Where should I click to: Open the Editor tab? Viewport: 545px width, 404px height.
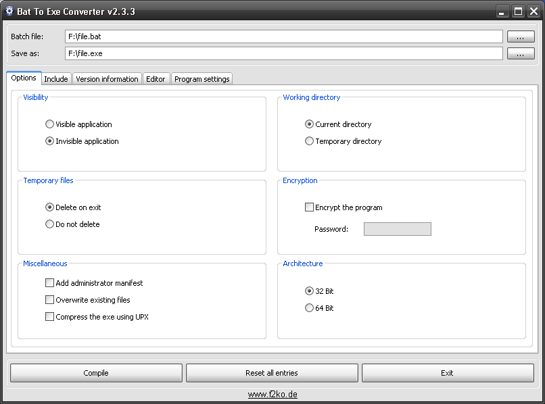156,79
